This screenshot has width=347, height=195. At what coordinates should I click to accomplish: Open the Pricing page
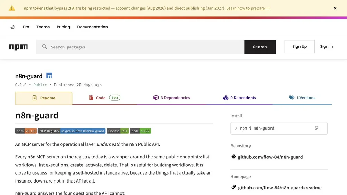[63, 27]
